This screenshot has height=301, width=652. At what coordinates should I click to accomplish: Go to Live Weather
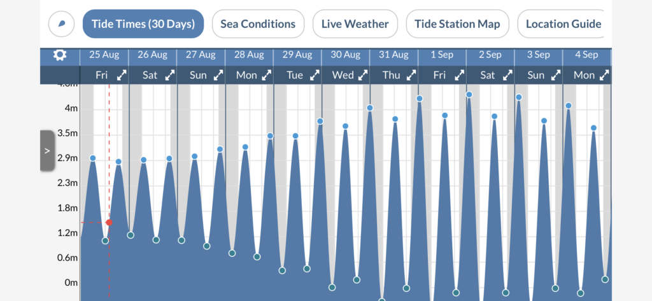355,24
